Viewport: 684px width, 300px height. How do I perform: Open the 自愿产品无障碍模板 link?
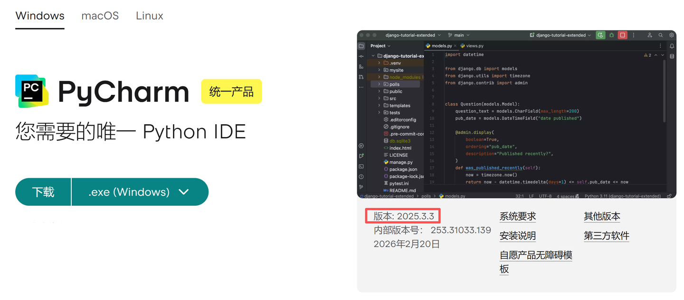536,262
